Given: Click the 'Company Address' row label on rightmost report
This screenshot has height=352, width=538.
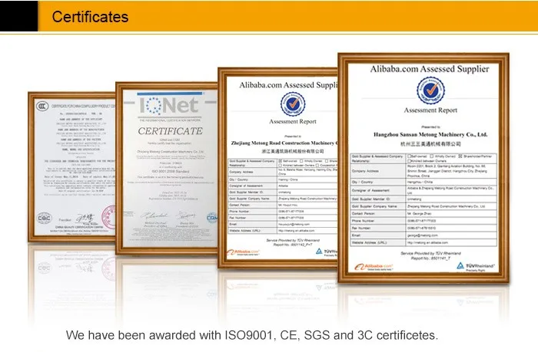Looking at the screenshot, I should click(x=365, y=171).
